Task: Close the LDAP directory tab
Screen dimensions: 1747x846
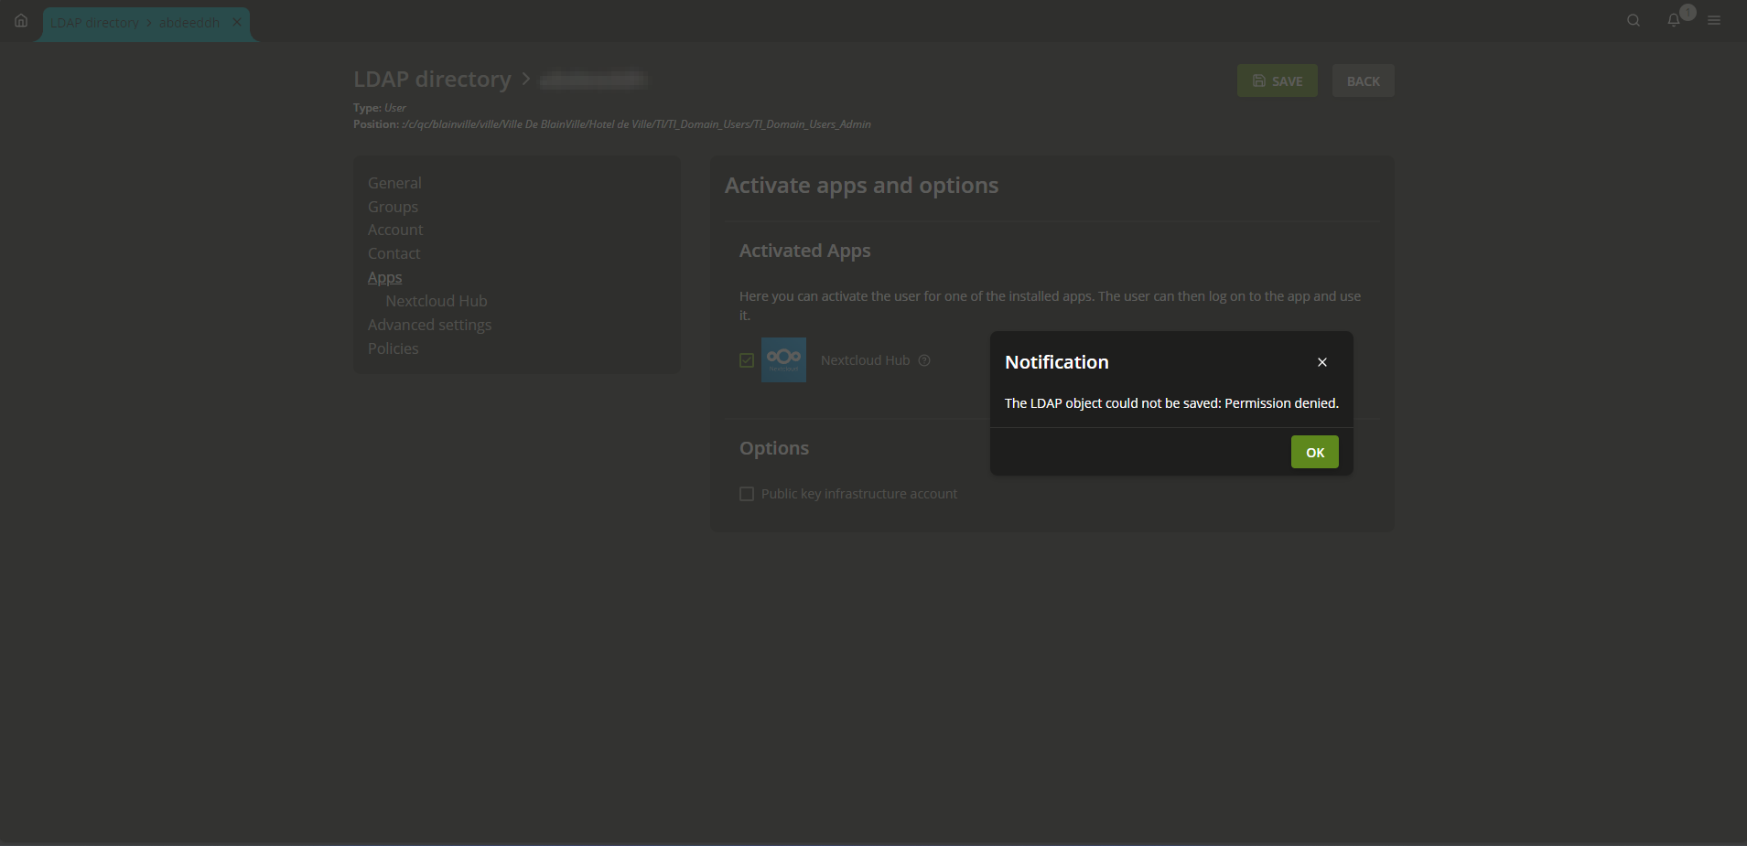Action: 237,22
